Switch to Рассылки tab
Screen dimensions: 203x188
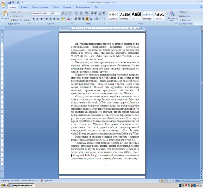(x=67, y=7)
